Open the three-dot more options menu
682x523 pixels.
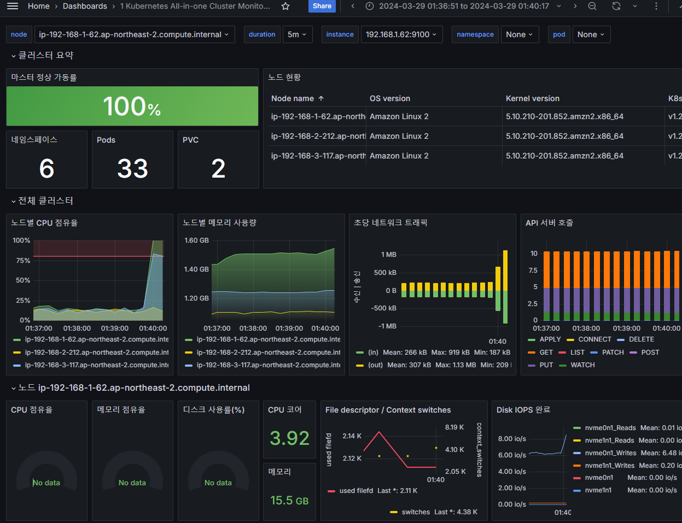point(656,6)
